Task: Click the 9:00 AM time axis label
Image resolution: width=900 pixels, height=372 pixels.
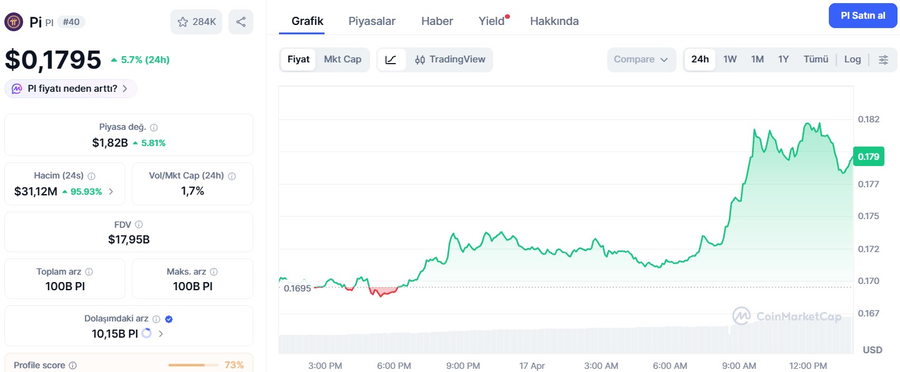Action: (x=739, y=365)
